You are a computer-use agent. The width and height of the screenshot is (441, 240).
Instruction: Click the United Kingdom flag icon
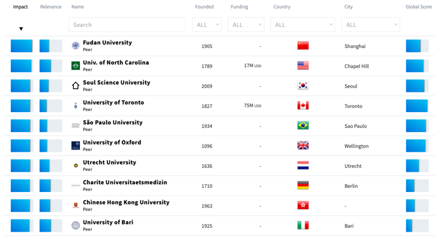pos(303,146)
